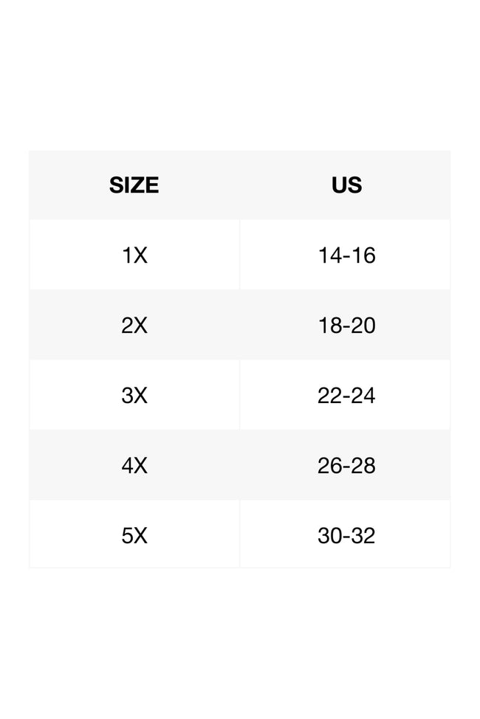Pick the US range matching size 3X
The height and width of the screenshot is (719, 480).
tap(346, 396)
